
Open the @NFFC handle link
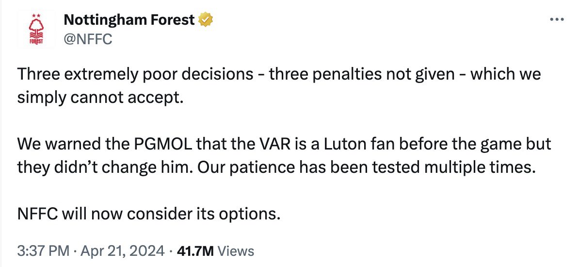[88, 38]
